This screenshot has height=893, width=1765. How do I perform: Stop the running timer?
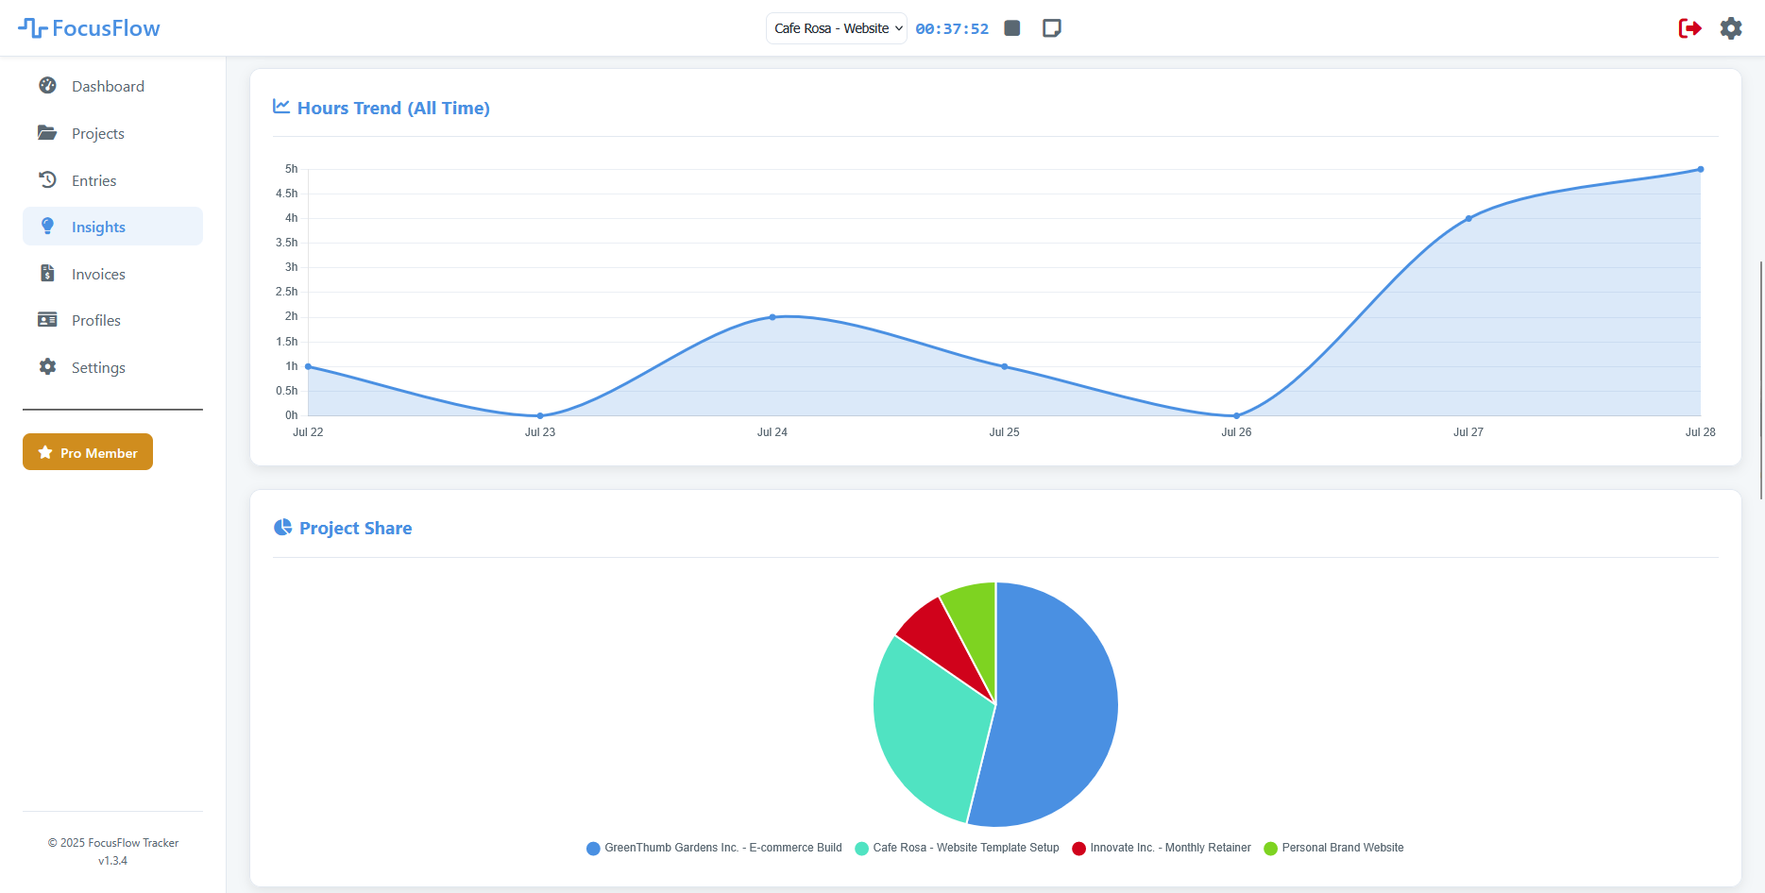[x=1012, y=28]
